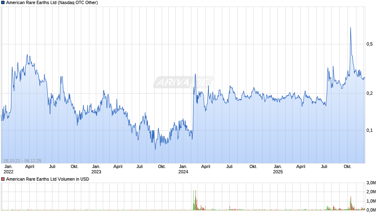Click the '0,0M' volume axis label
The height and width of the screenshot is (214, 382).
[371, 210]
